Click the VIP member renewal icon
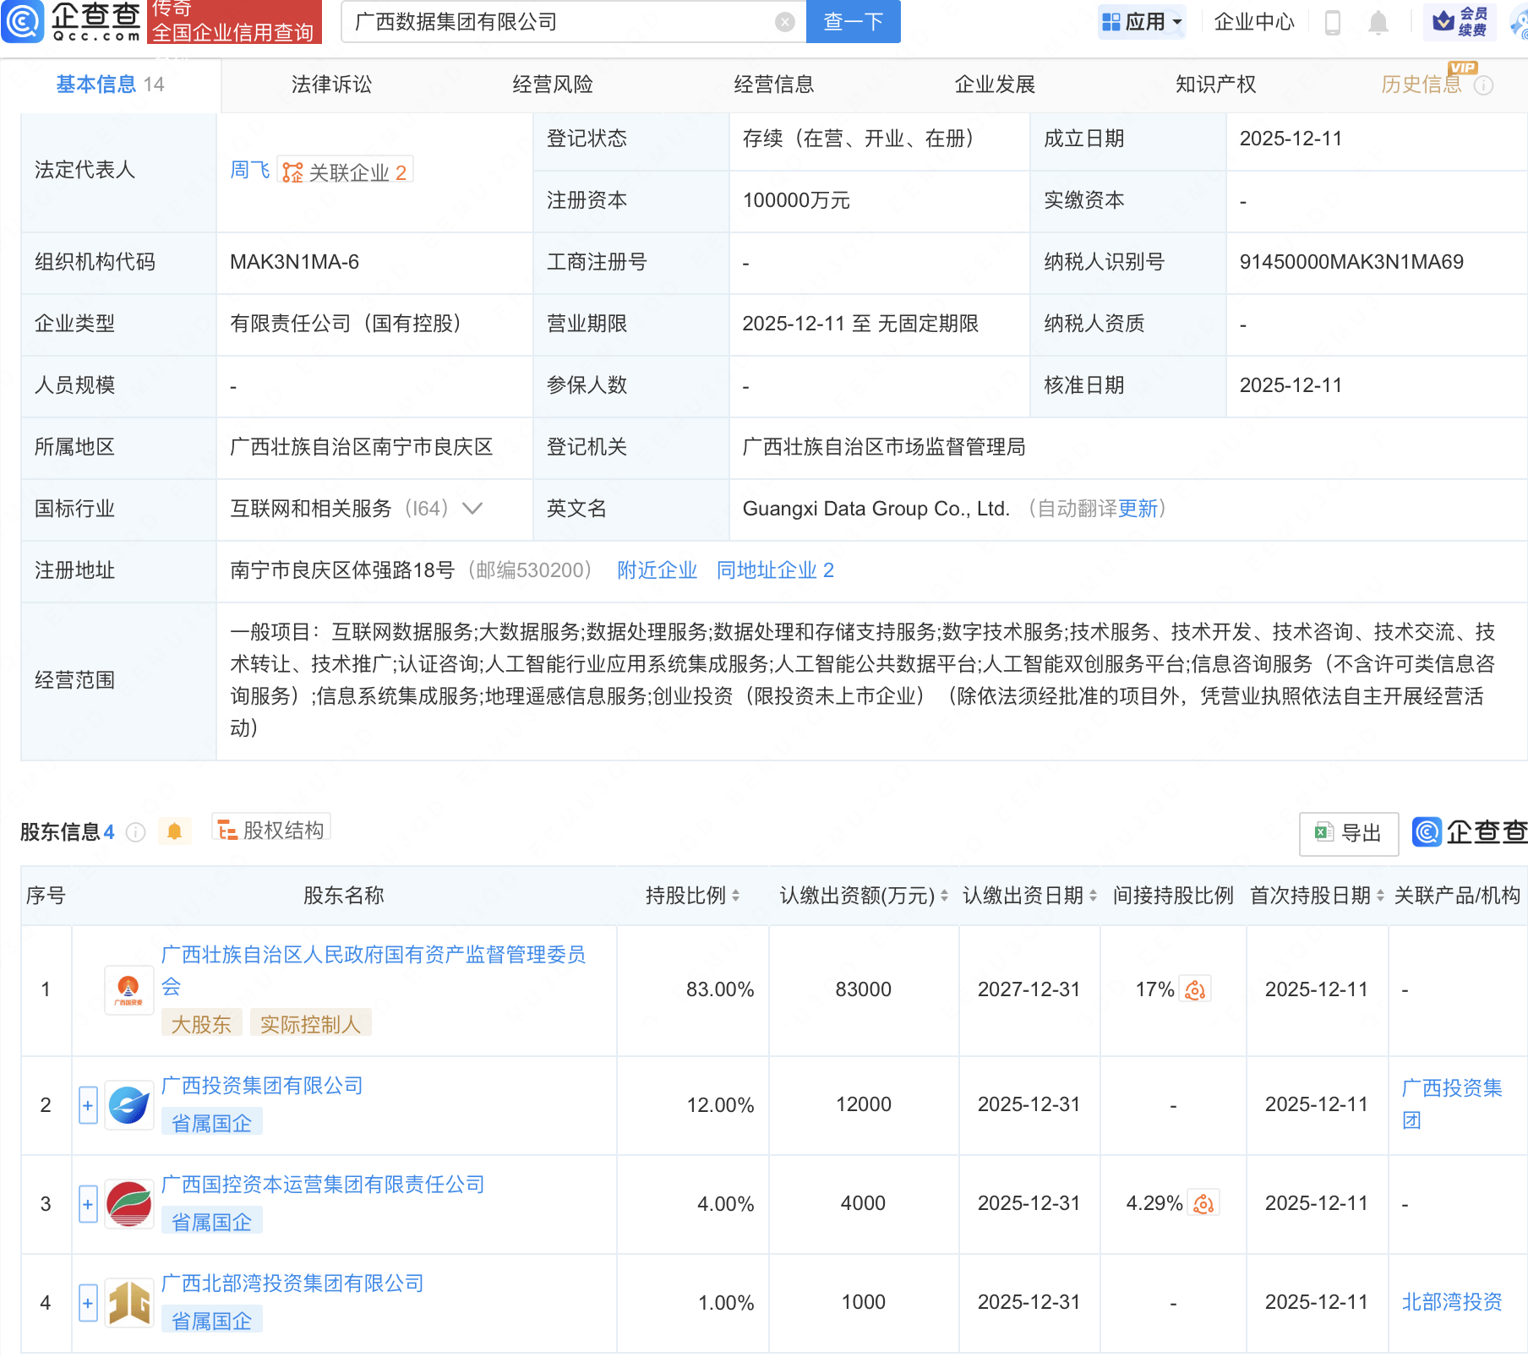Screen dimensions: 1528x1357 [1460, 22]
